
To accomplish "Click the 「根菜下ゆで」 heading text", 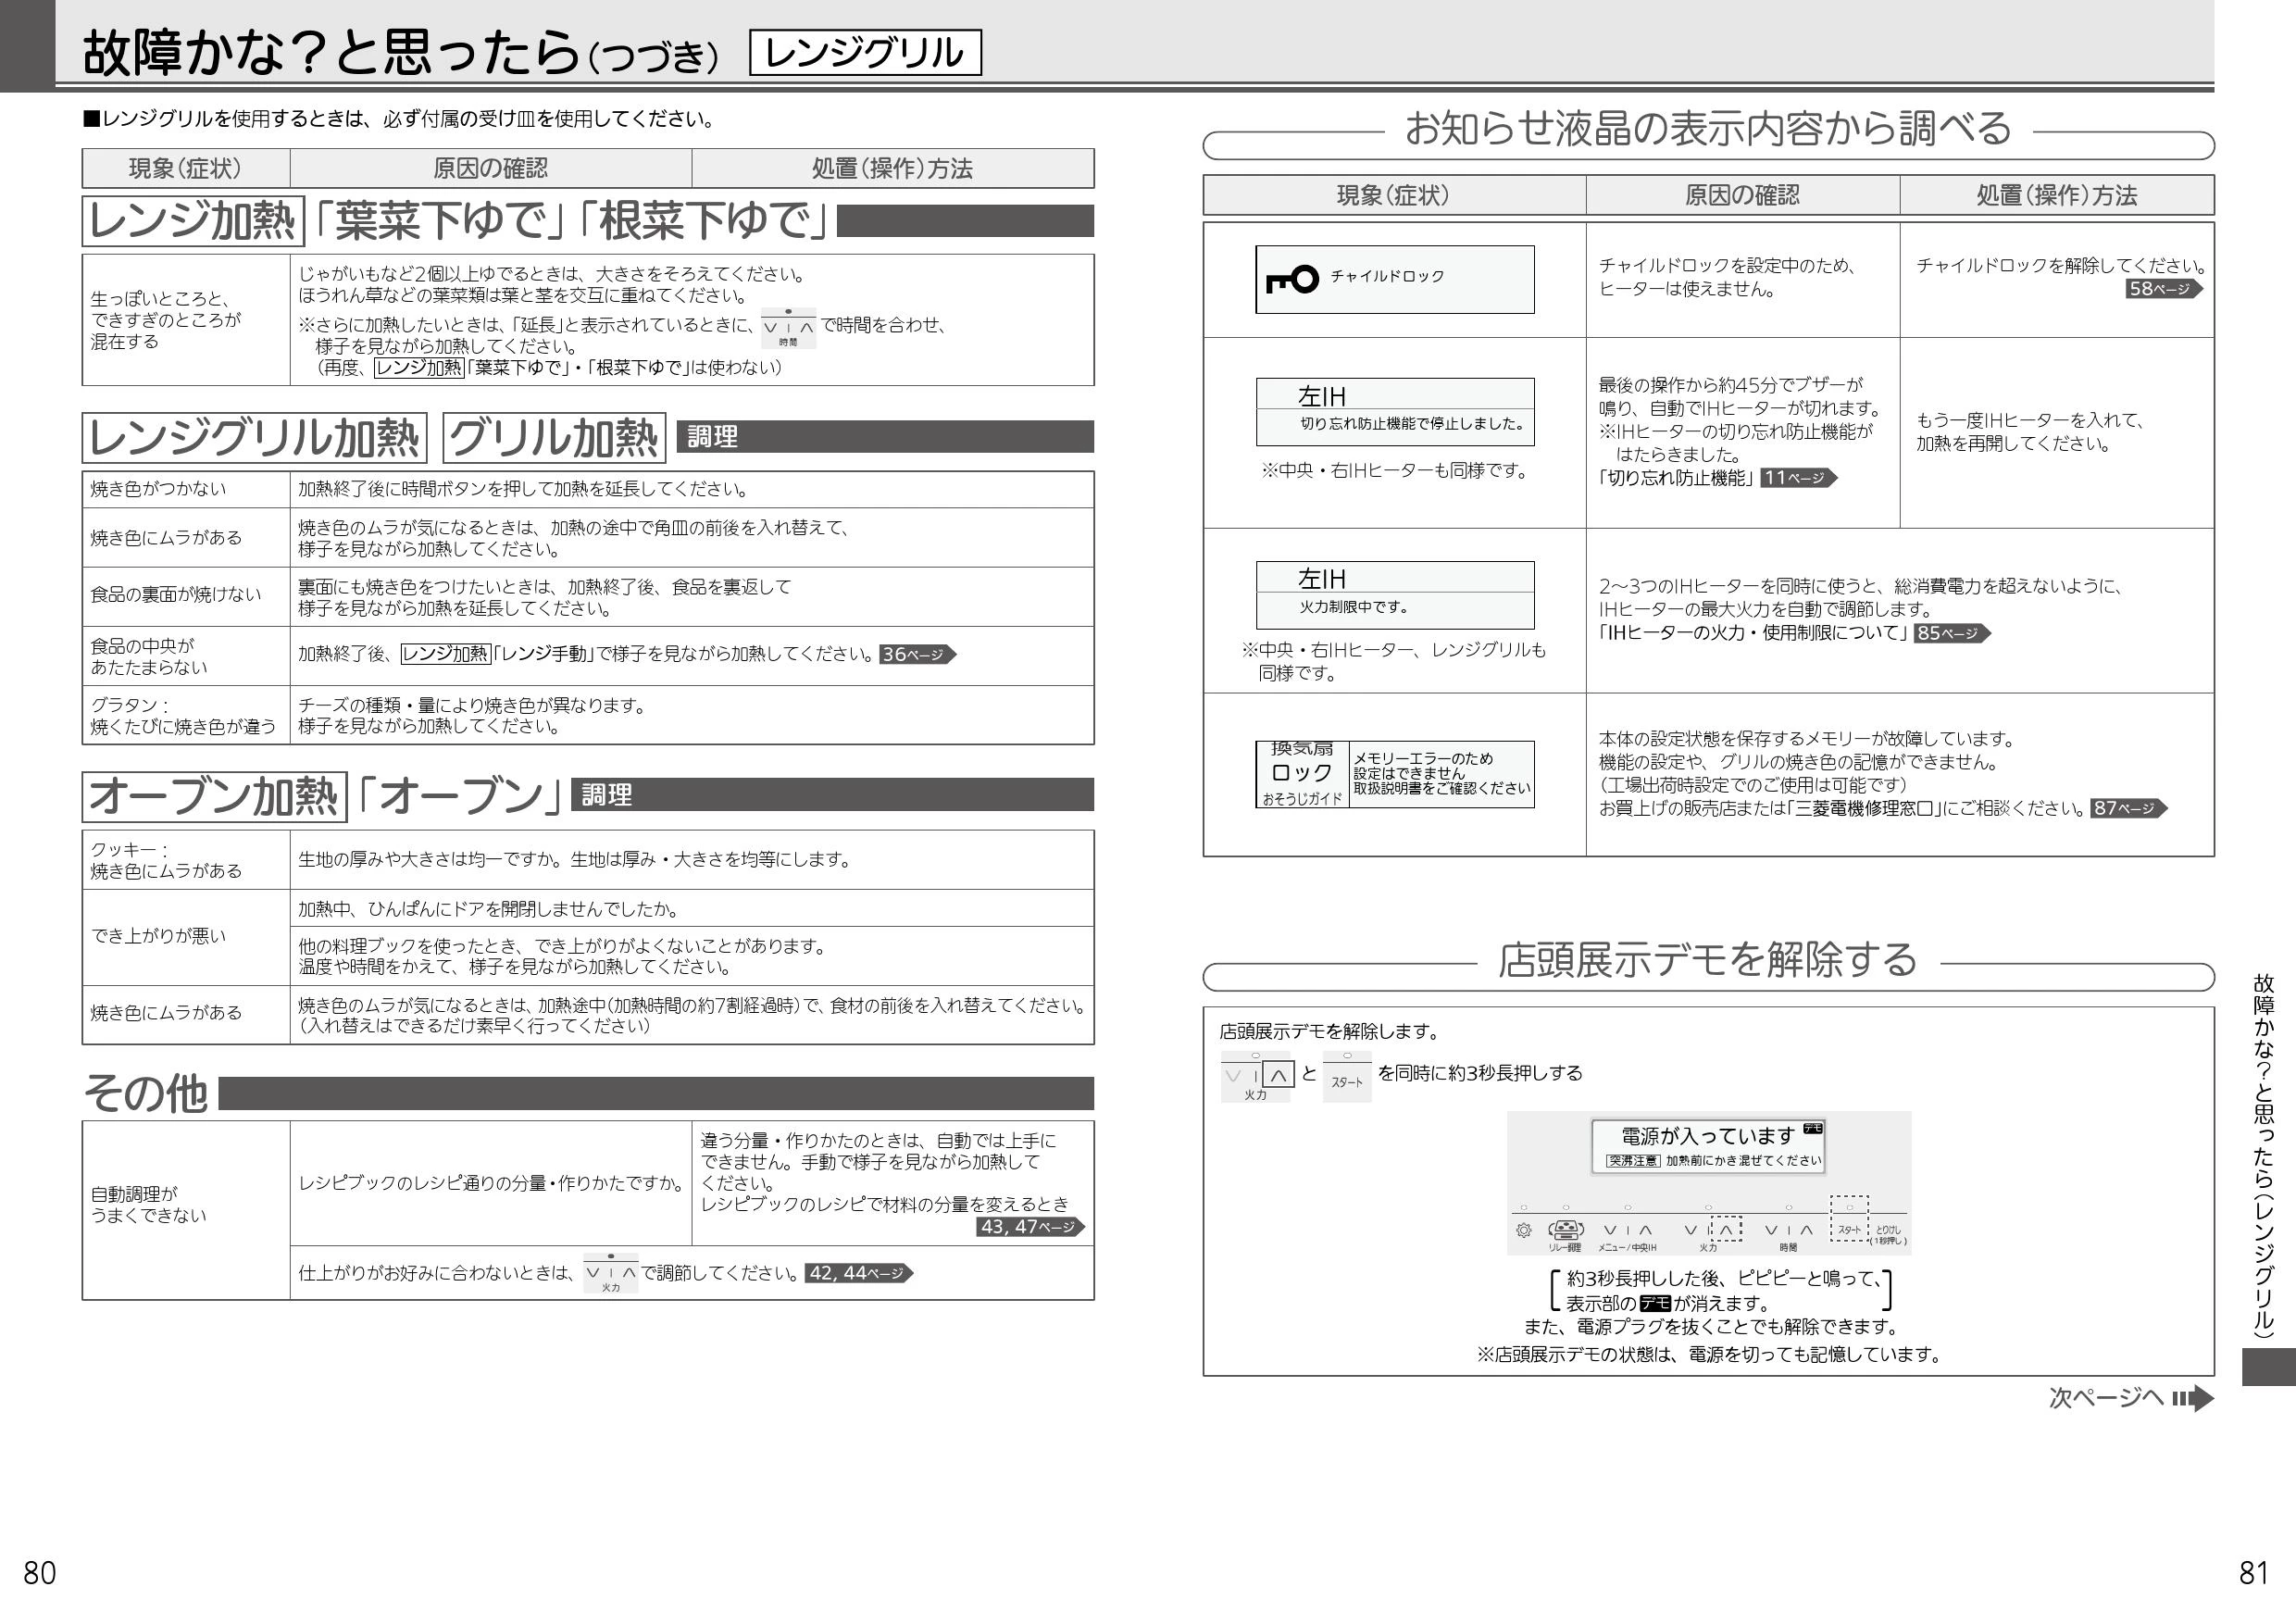I will (705, 221).
